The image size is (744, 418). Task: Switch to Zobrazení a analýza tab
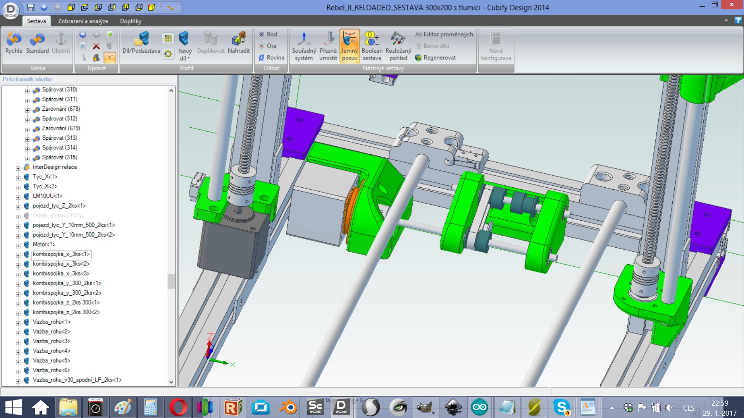(83, 21)
